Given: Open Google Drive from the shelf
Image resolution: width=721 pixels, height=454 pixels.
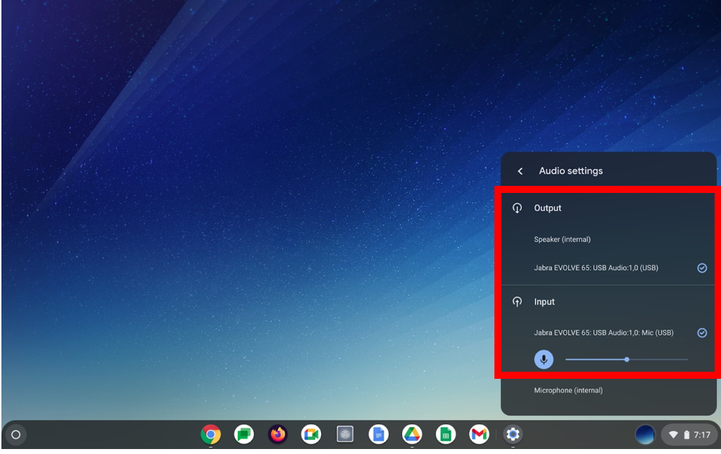Looking at the screenshot, I should [412, 434].
